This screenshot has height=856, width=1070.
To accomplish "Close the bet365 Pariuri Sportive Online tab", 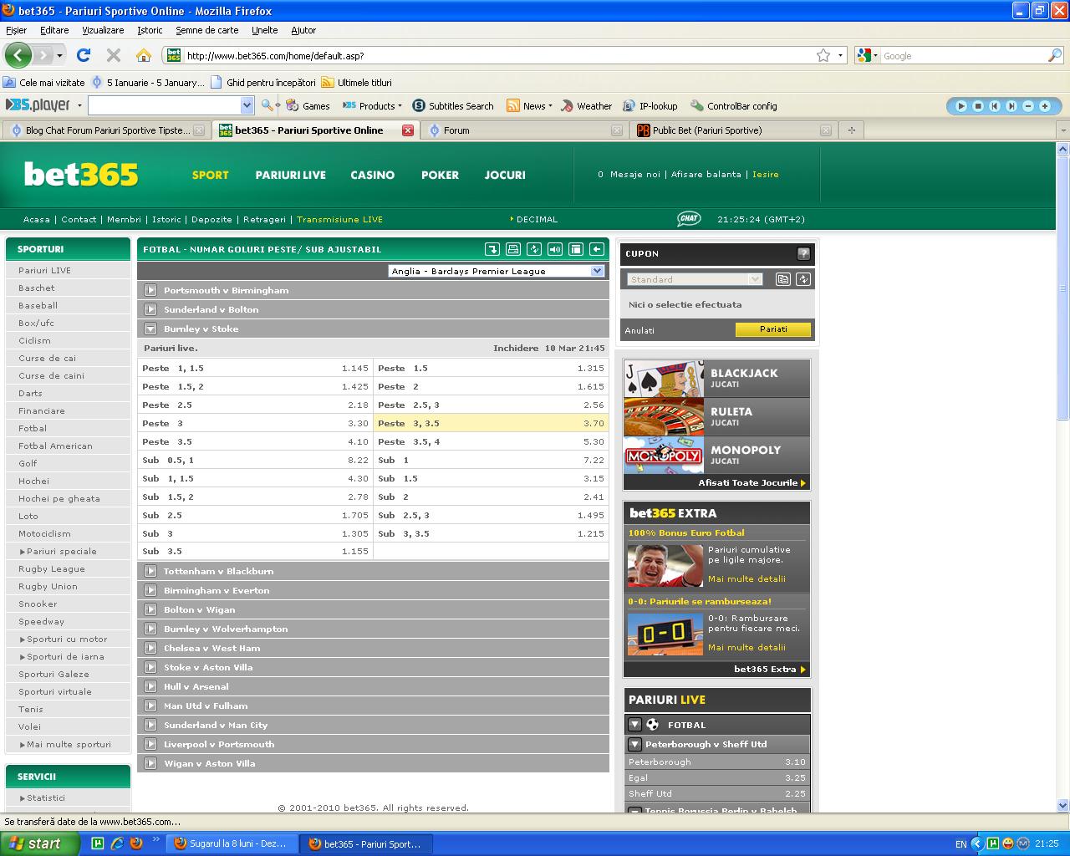I will point(408,130).
